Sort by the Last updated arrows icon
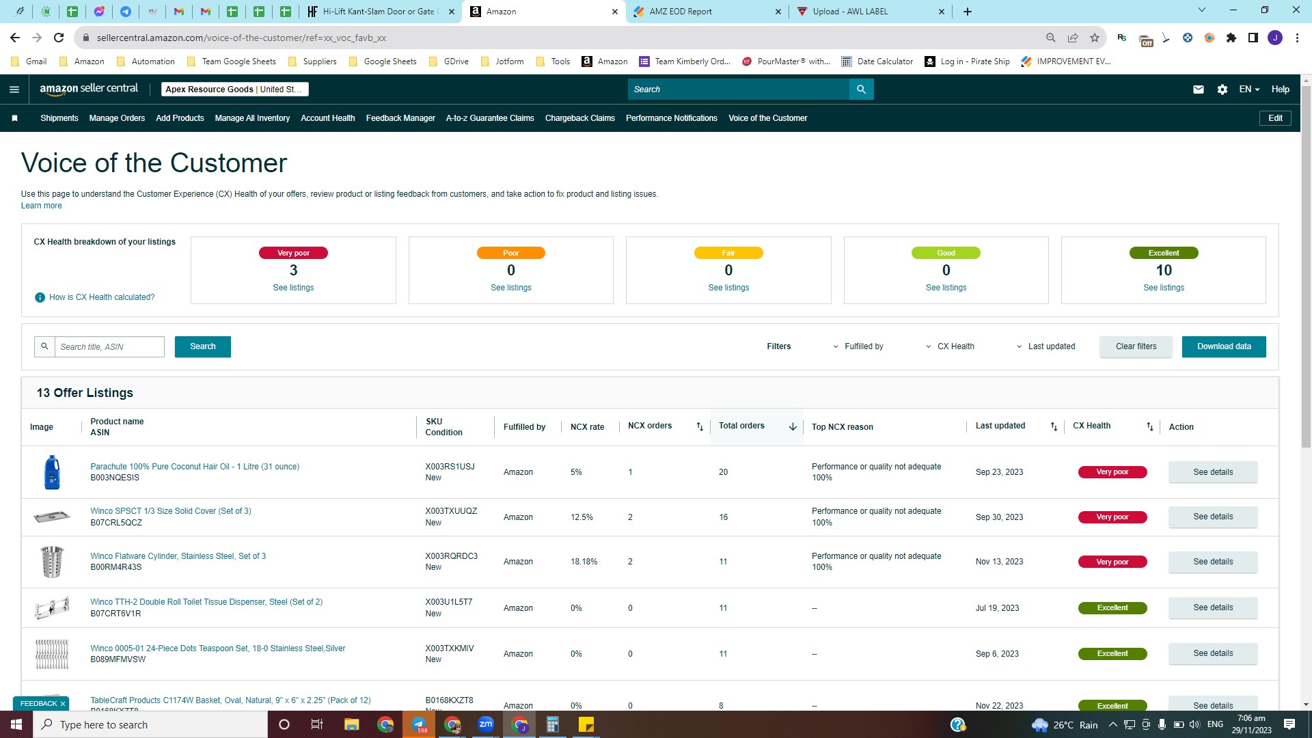Screen dimensions: 1312x738 pyautogui.click(x=1054, y=426)
